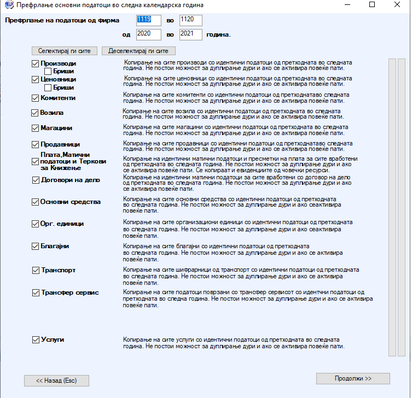Viewport: 412px width, 398px height.
Task: Click the Производи description text
Action: [x=237, y=66]
